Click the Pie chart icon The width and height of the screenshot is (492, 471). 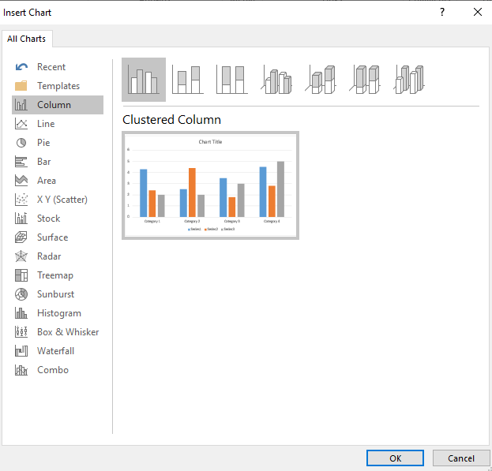pos(21,143)
